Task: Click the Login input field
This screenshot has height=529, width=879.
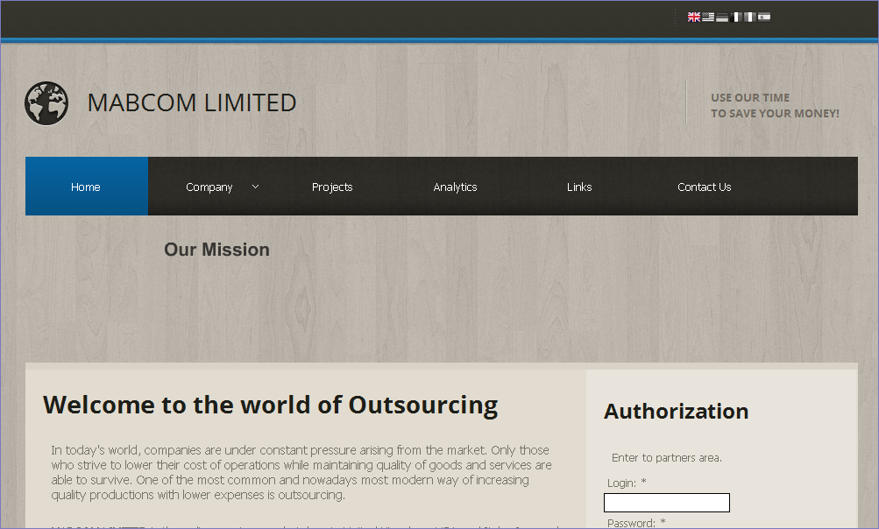Action: click(x=667, y=503)
